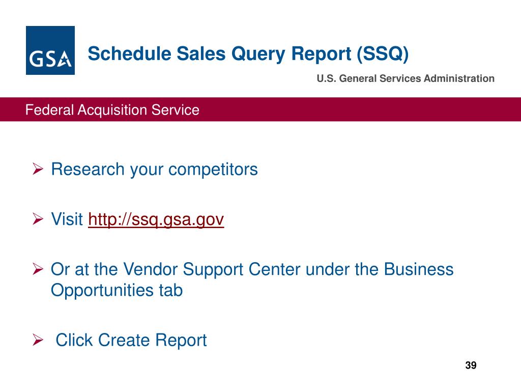Image resolution: width=521 pixels, height=391 pixels.
Task: Click the arrow bullet beside Research your competitors
Action: (x=38, y=169)
